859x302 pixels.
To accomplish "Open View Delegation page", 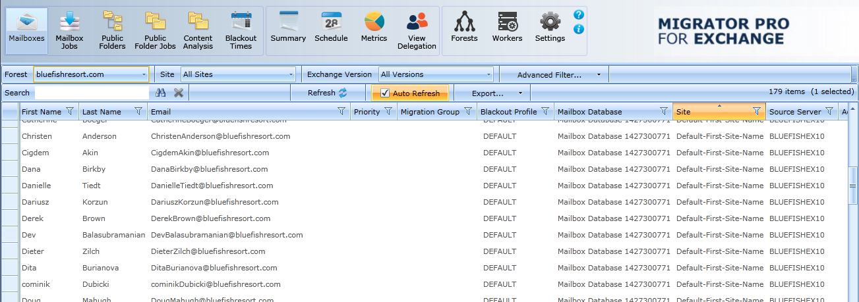I will (417, 31).
